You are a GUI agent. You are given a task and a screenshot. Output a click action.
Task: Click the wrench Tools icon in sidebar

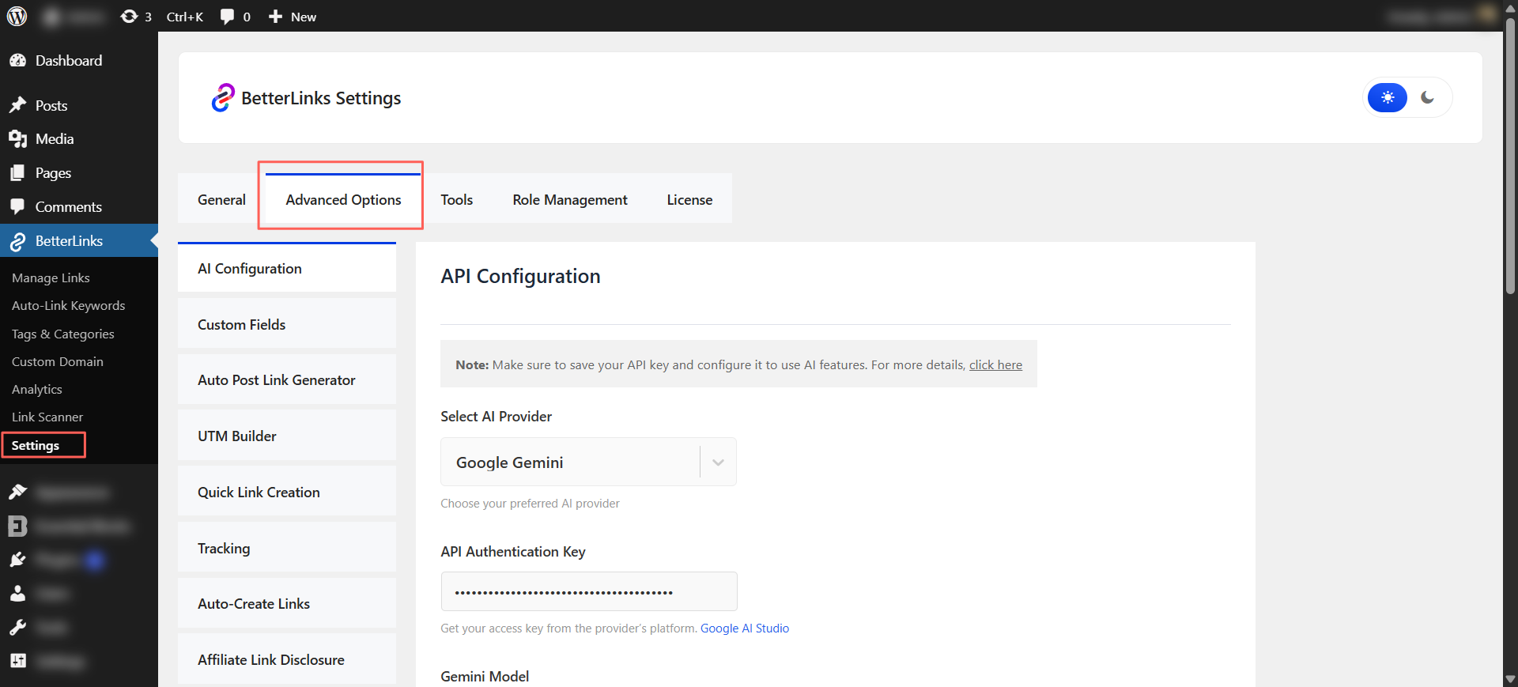[17, 628]
